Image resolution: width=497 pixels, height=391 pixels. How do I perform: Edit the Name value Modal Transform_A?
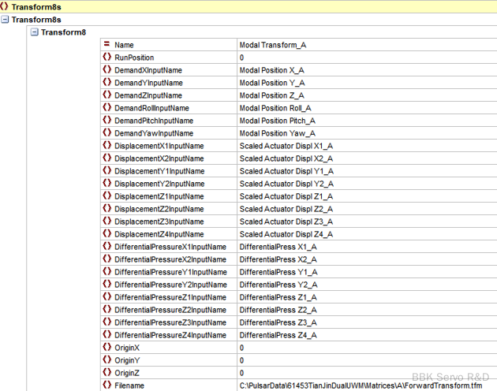273,45
